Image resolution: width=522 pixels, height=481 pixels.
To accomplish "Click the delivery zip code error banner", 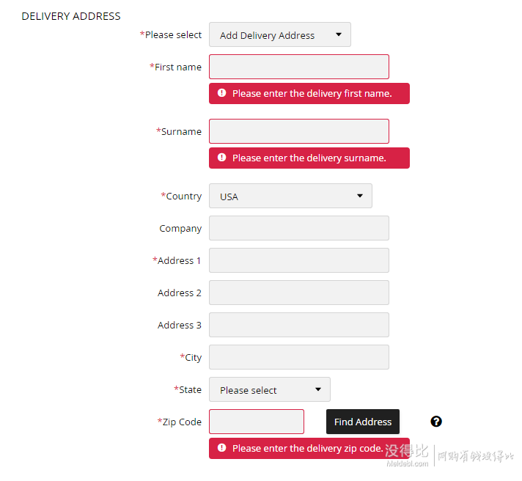I will 309,449.
